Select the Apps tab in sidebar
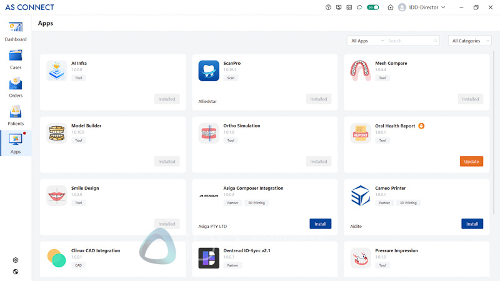This screenshot has height=281, width=500. click(16, 143)
